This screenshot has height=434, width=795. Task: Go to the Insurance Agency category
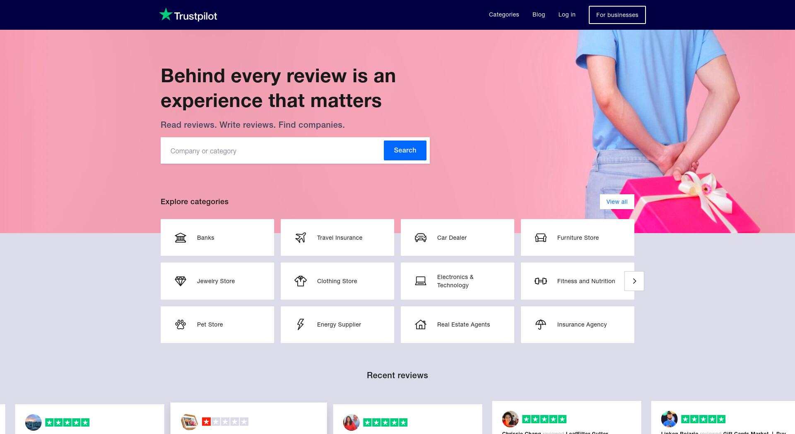click(578, 324)
